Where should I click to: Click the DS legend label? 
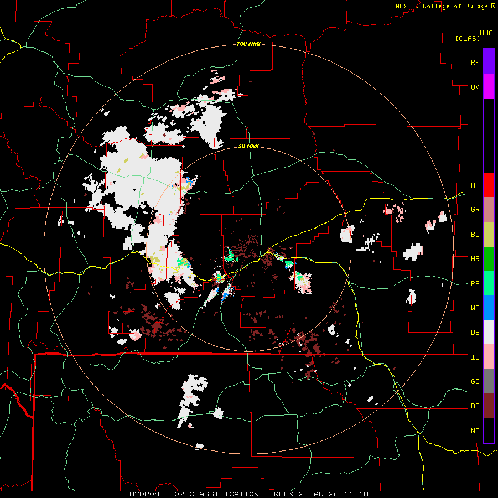tap(475, 333)
